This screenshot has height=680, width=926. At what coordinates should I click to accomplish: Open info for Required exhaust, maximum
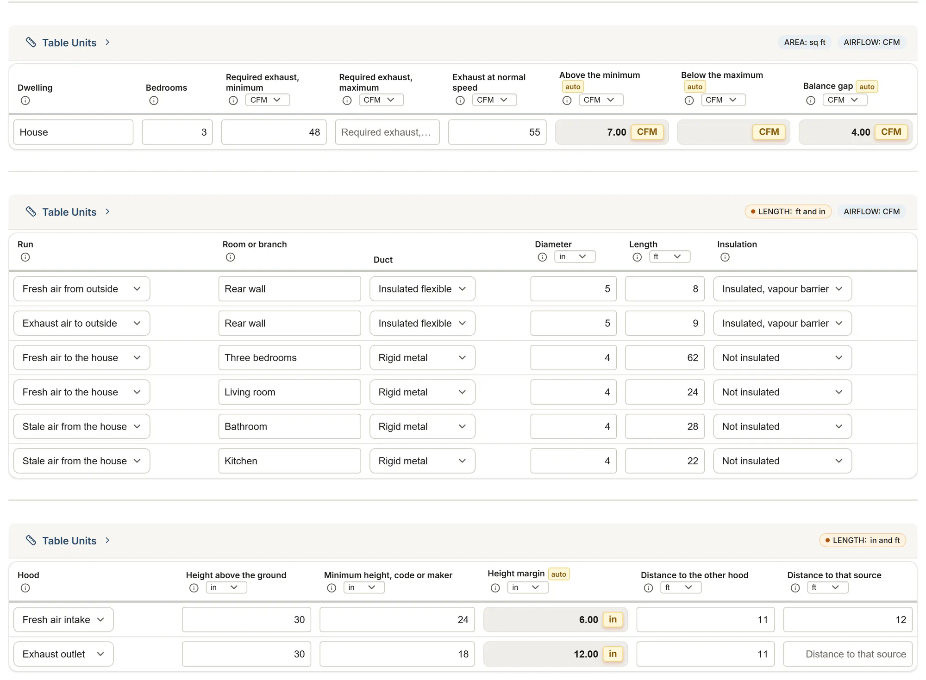[347, 100]
